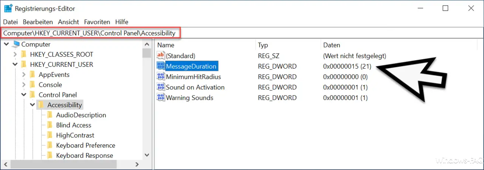Click the Registry Editor title bar icon

[x=8, y=8]
